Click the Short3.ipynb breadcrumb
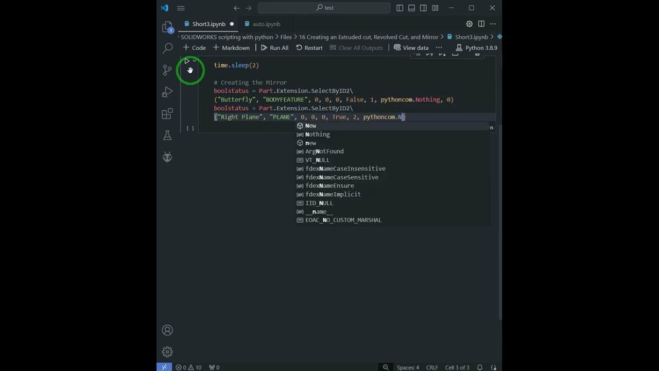This screenshot has width=659, height=371. [x=467, y=37]
